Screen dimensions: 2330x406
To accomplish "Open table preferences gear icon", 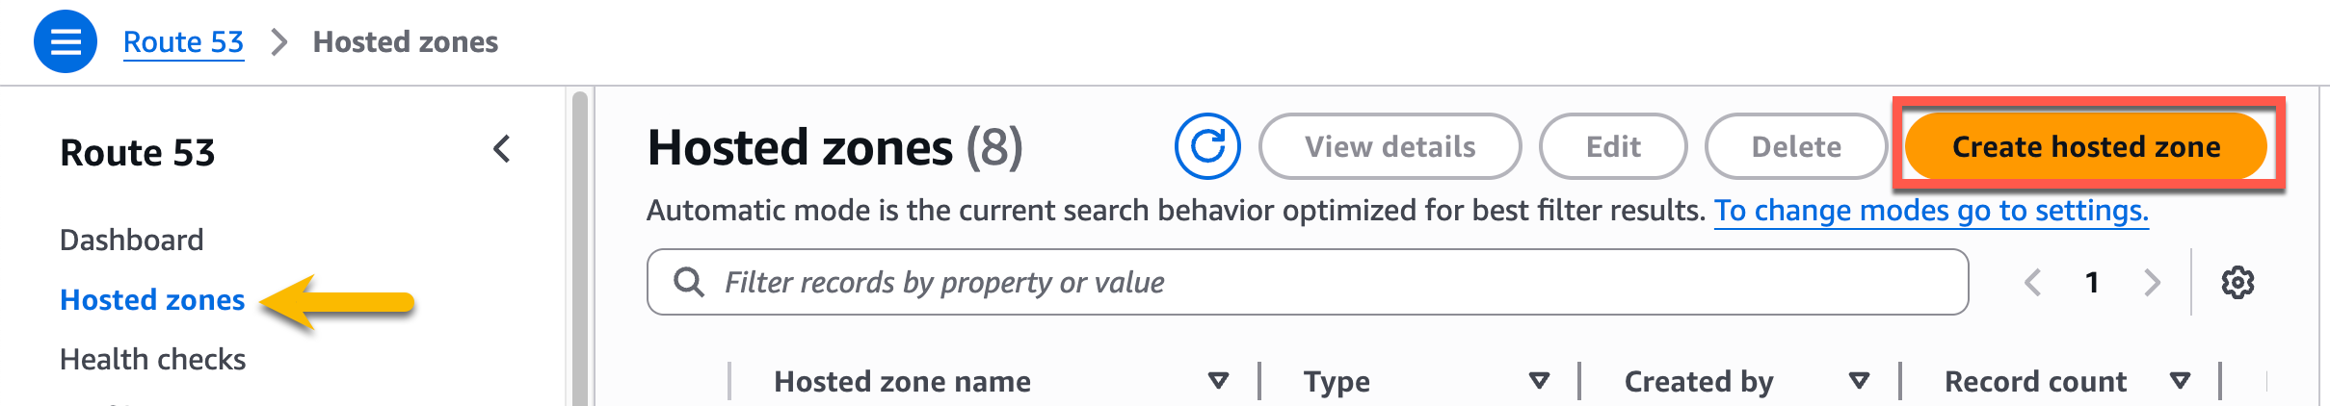I will 2237,283.
